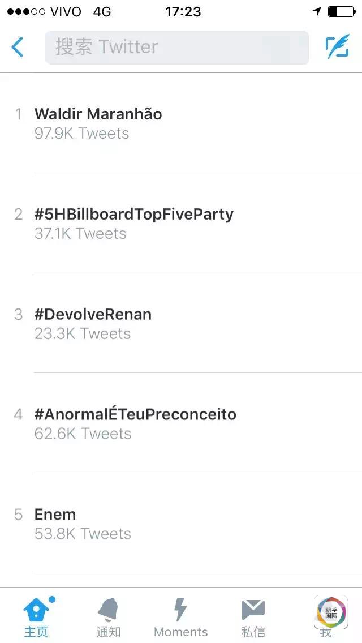Open the Enem trending topic
This screenshot has height=643, width=362.
click(x=55, y=514)
